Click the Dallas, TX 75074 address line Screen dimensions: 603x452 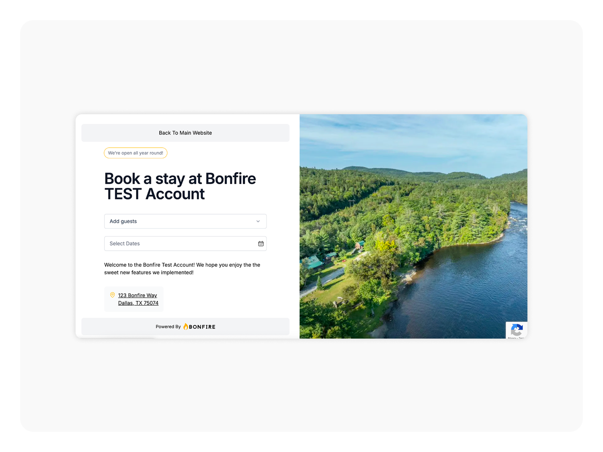click(138, 303)
